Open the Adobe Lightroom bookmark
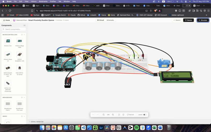211x132 pixels. click(176, 15)
